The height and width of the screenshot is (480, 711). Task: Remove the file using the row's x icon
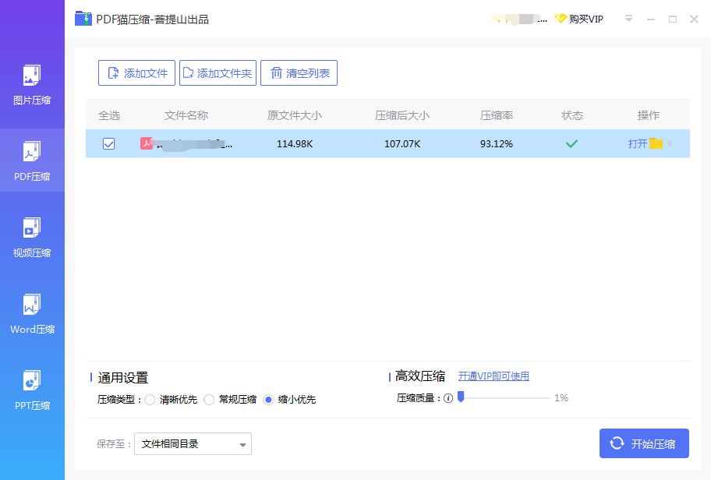670,143
